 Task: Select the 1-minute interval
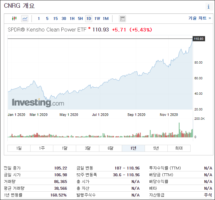tap(39, 19)
